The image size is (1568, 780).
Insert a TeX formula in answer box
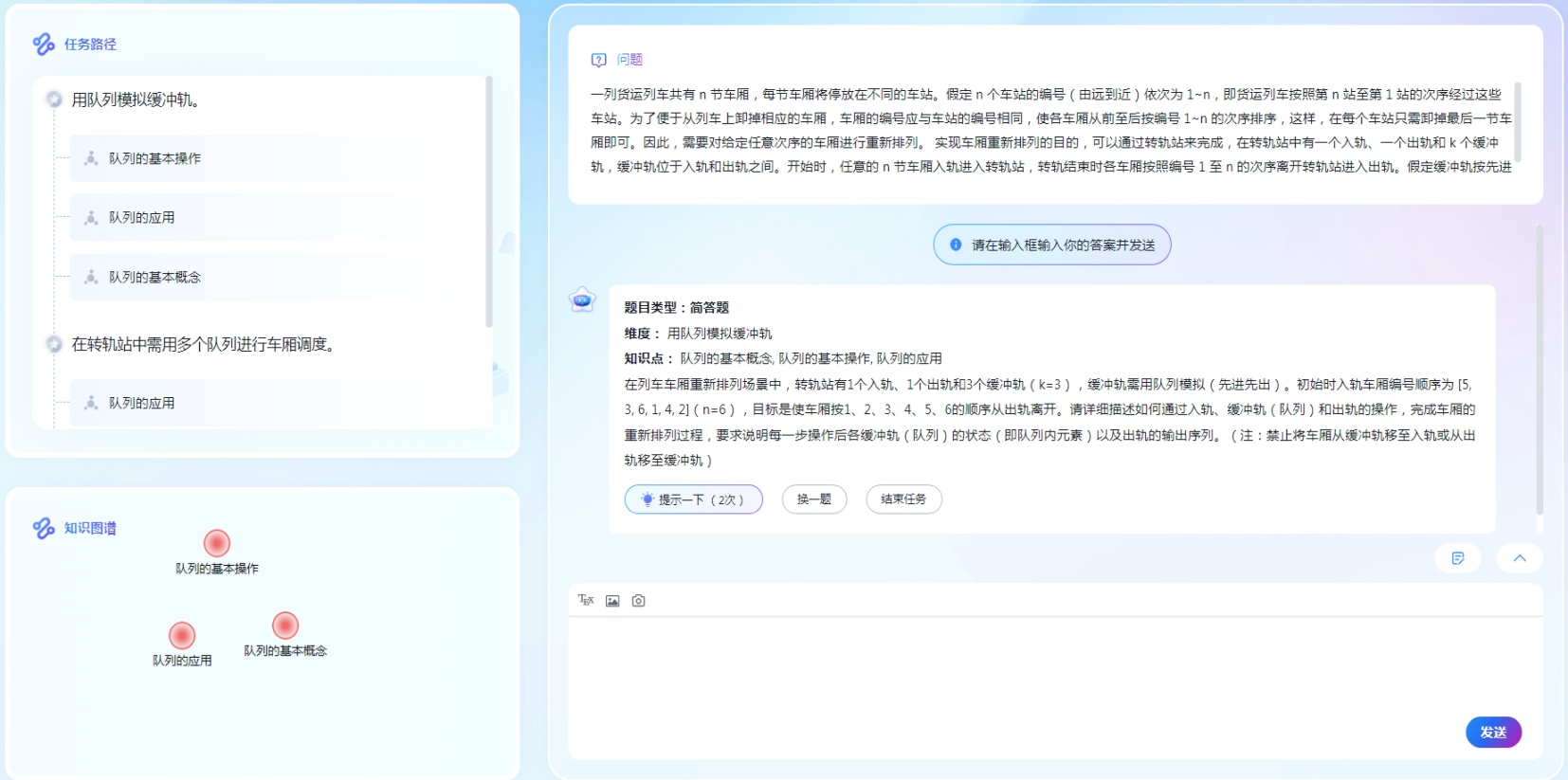coord(586,600)
